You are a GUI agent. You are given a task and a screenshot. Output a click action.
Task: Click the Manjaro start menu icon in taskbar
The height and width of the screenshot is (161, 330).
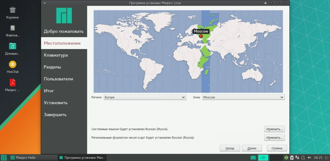[x=4, y=158]
